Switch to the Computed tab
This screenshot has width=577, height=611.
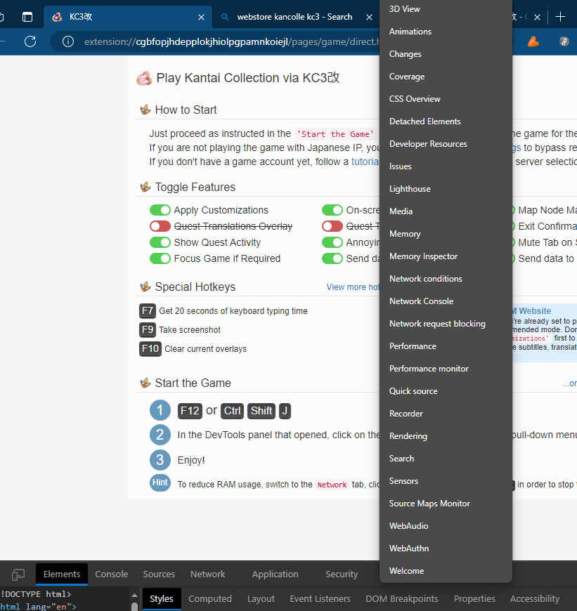pos(210,598)
